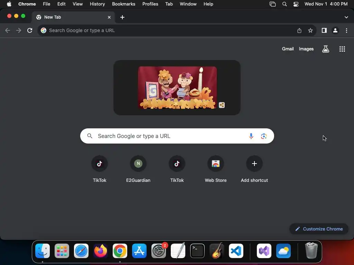Share the Google Doodle
The height and width of the screenshot is (265, 354).
[x=222, y=105]
